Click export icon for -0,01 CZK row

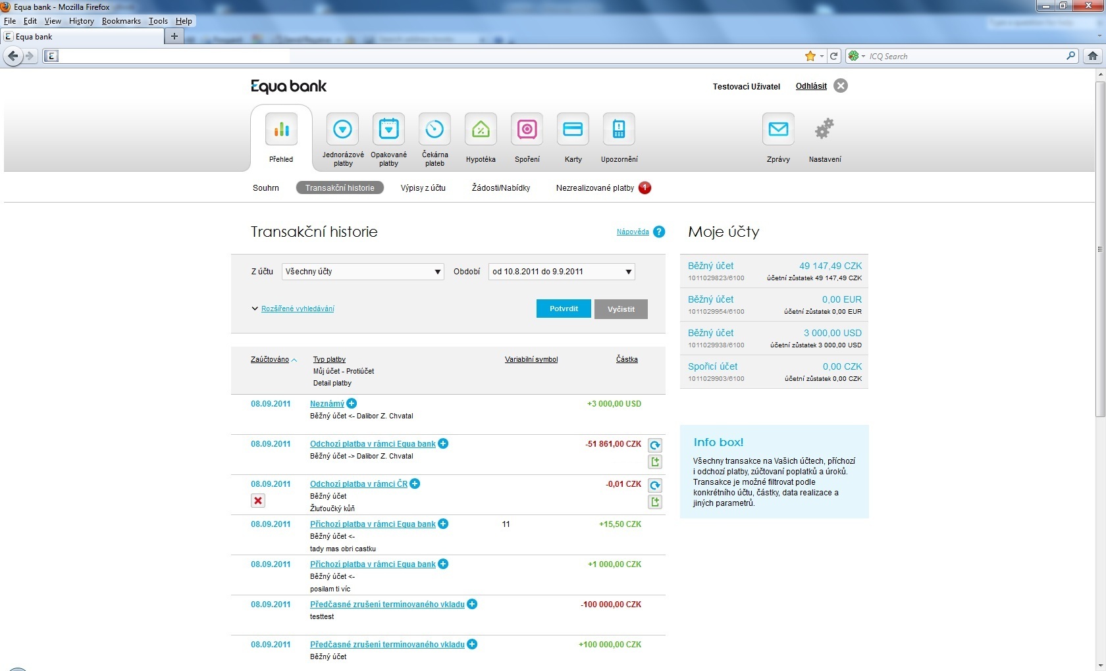(655, 502)
